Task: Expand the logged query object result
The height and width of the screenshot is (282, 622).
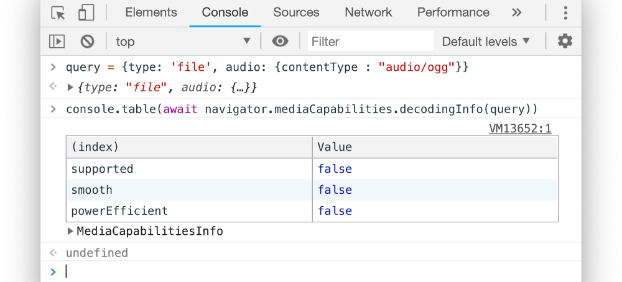Action: tap(70, 88)
